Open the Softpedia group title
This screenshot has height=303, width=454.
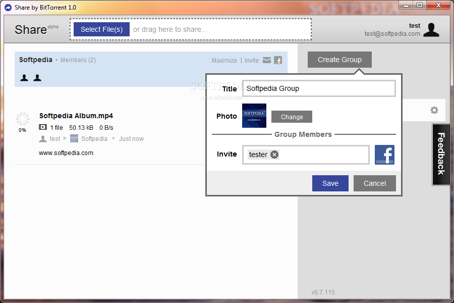pos(36,60)
